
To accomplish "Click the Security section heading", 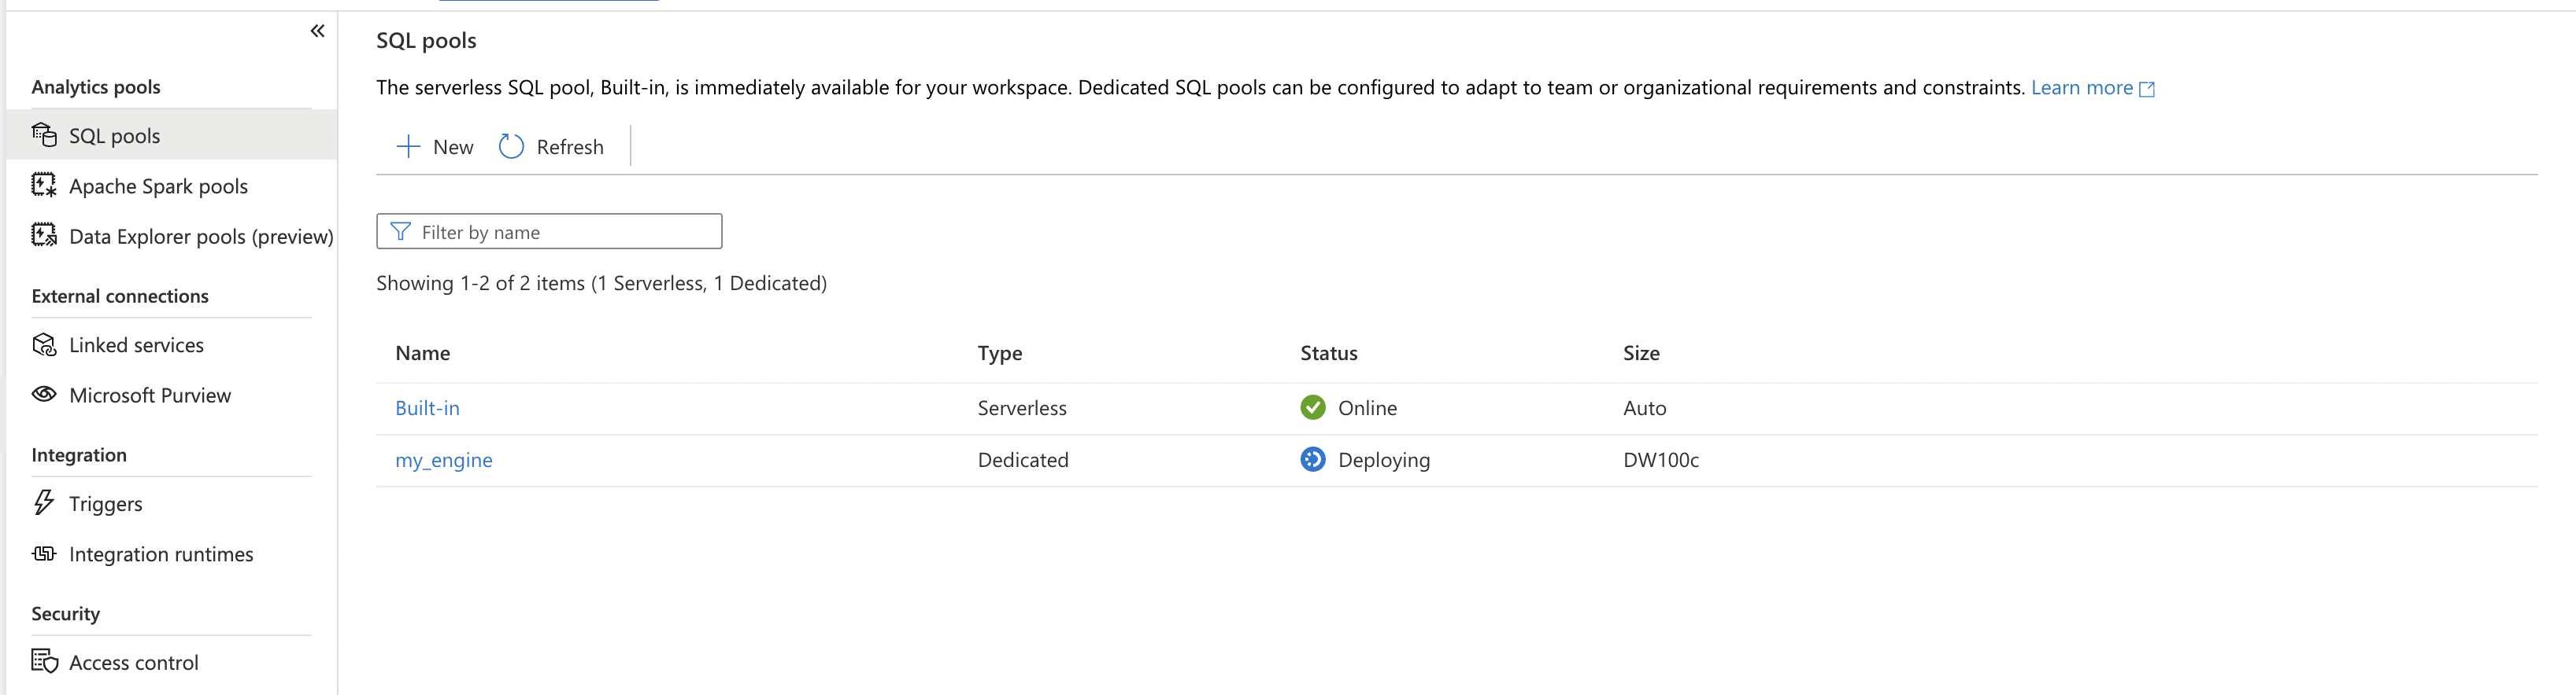I will tap(65, 613).
